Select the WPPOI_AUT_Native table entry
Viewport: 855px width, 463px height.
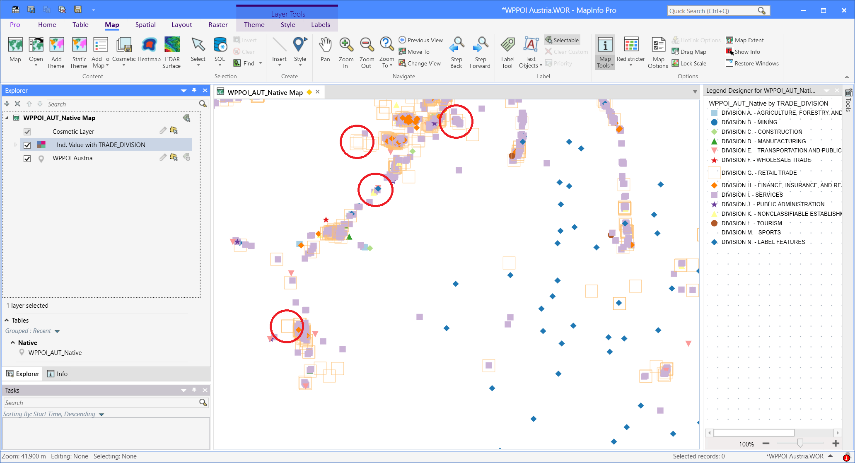point(55,353)
